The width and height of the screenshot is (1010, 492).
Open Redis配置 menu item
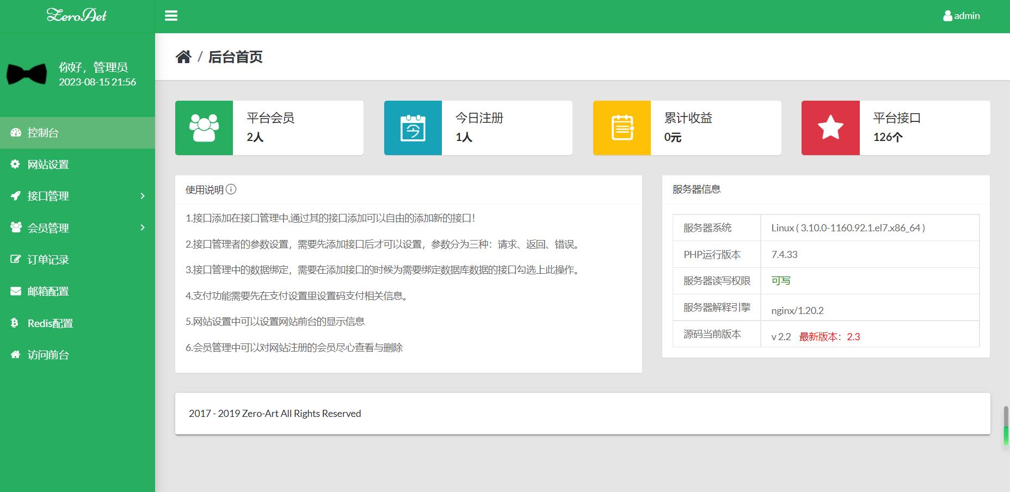(77, 323)
